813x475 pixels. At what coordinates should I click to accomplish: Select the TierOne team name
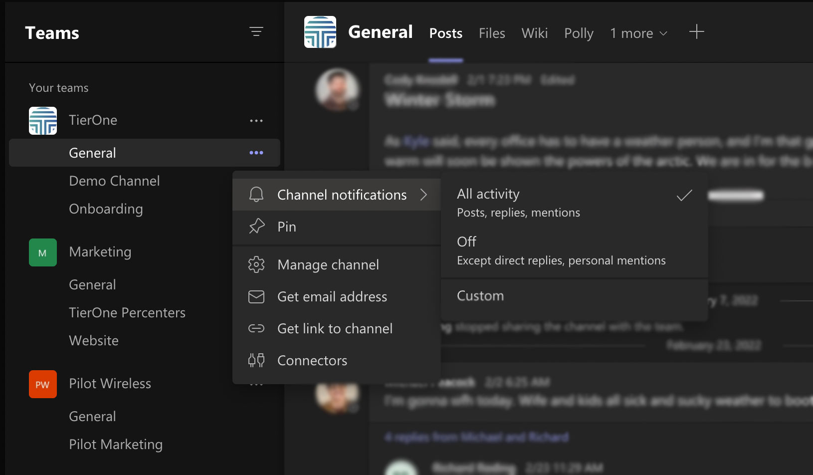tap(93, 120)
